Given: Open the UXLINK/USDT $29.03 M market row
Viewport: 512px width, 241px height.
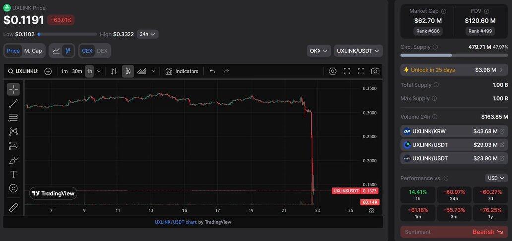Looking at the screenshot, I should [x=454, y=145].
